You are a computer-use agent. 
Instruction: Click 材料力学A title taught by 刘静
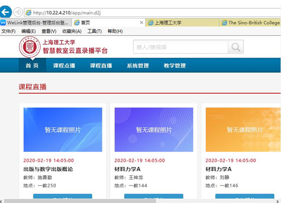click(x=218, y=169)
